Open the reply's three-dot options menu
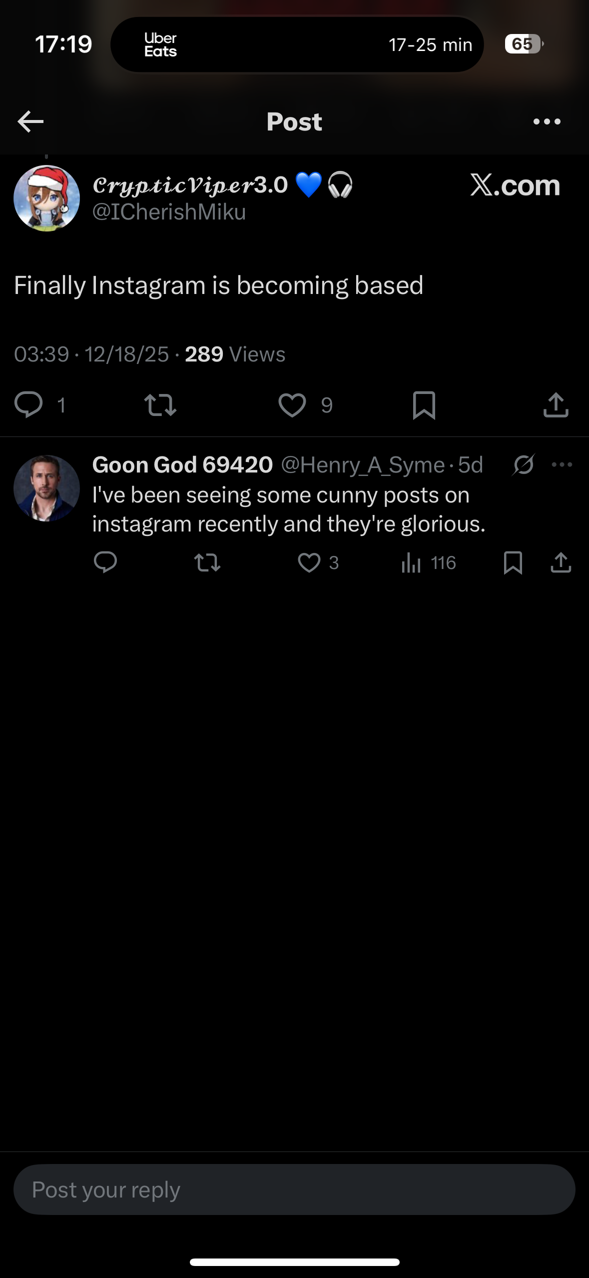Screen dimensions: 589x1278 pos(562,465)
